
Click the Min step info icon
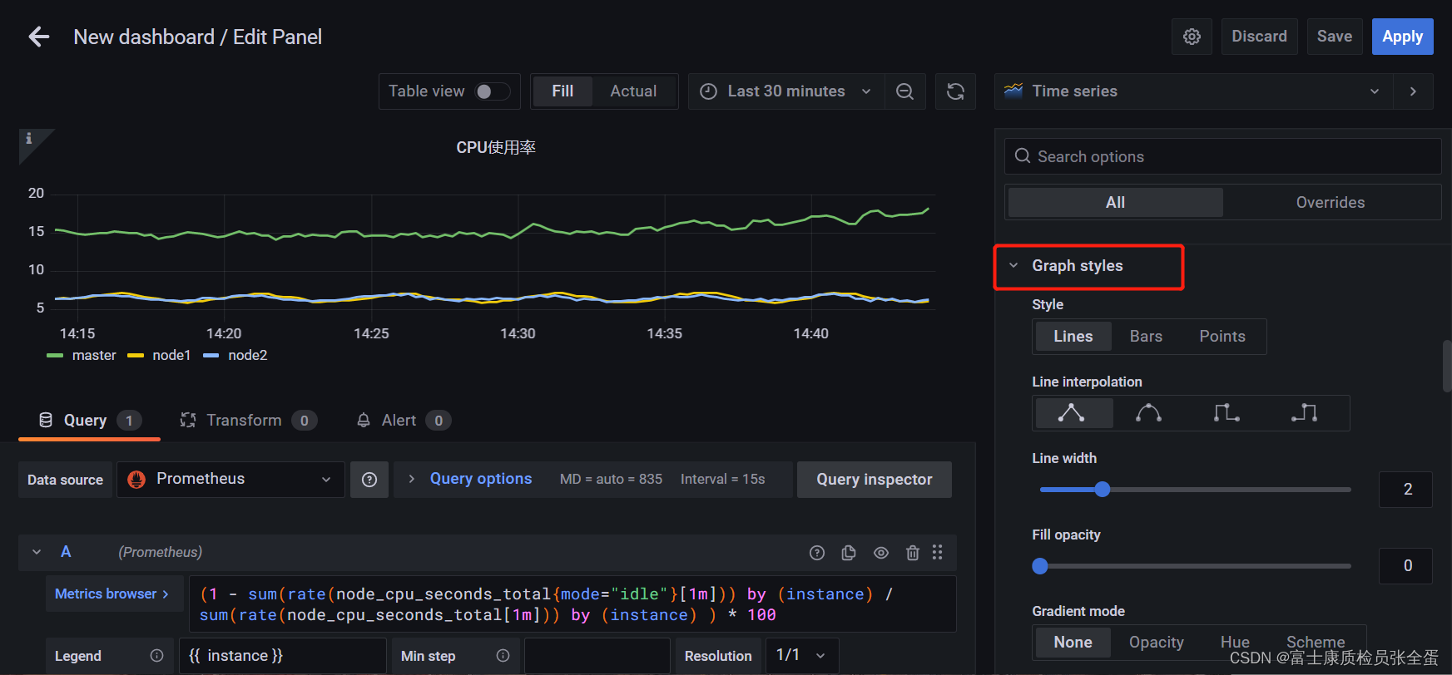(503, 656)
